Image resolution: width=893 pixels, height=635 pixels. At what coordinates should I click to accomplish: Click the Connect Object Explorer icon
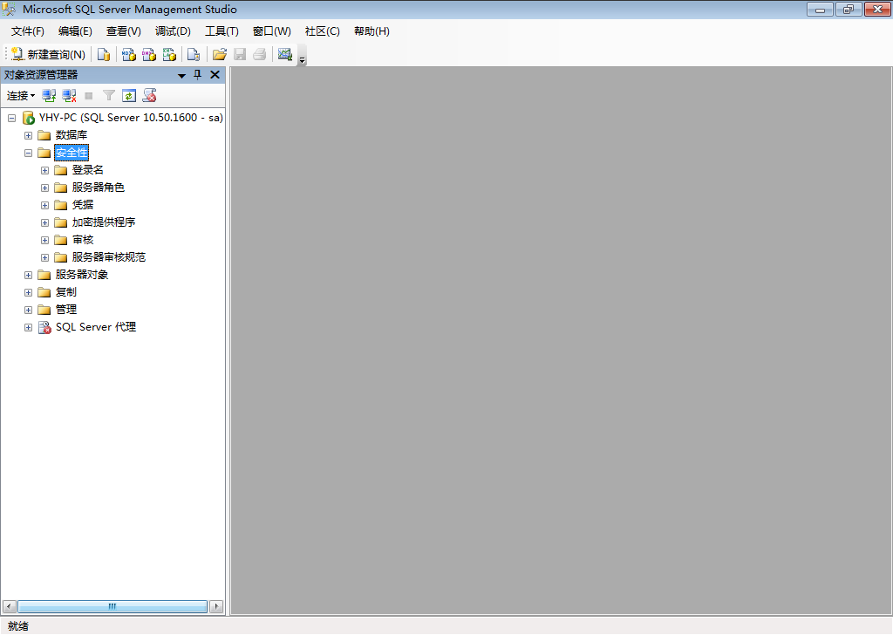pyautogui.click(x=49, y=96)
